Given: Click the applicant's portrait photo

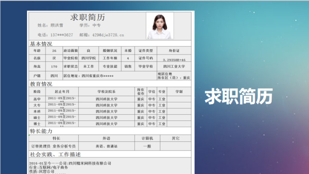Looking at the screenshot, I should (x=160, y=26).
